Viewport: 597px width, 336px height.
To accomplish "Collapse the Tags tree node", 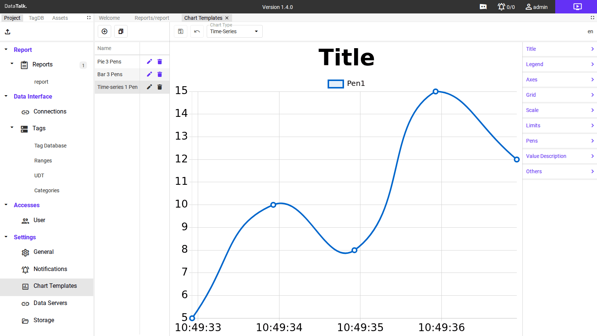I will [x=12, y=128].
